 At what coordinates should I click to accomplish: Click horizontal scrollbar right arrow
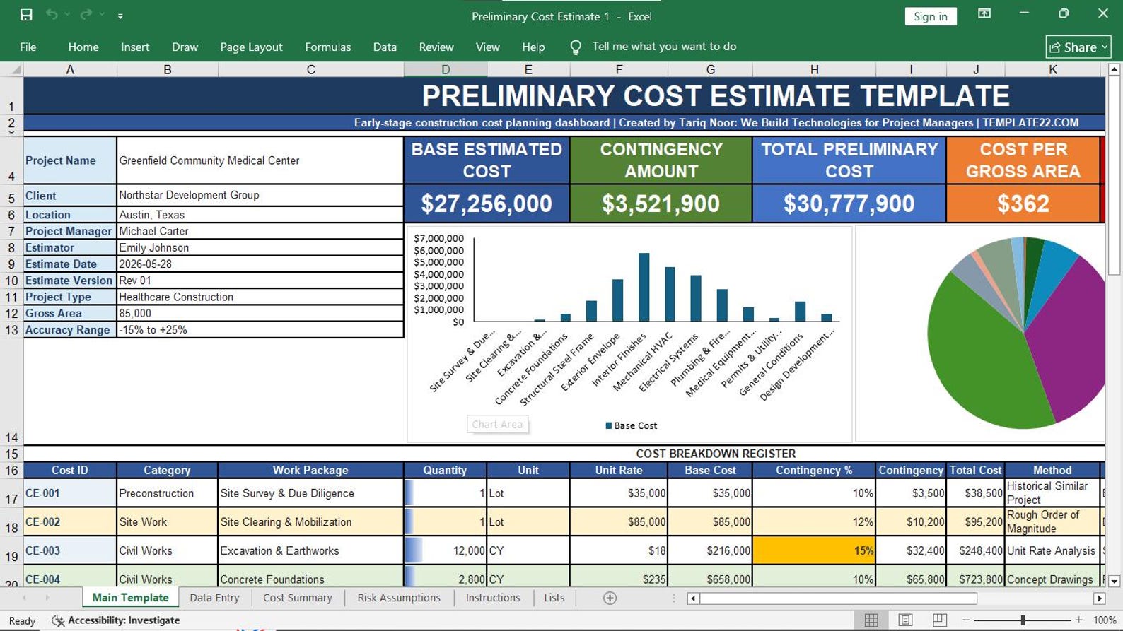pos(1099,598)
